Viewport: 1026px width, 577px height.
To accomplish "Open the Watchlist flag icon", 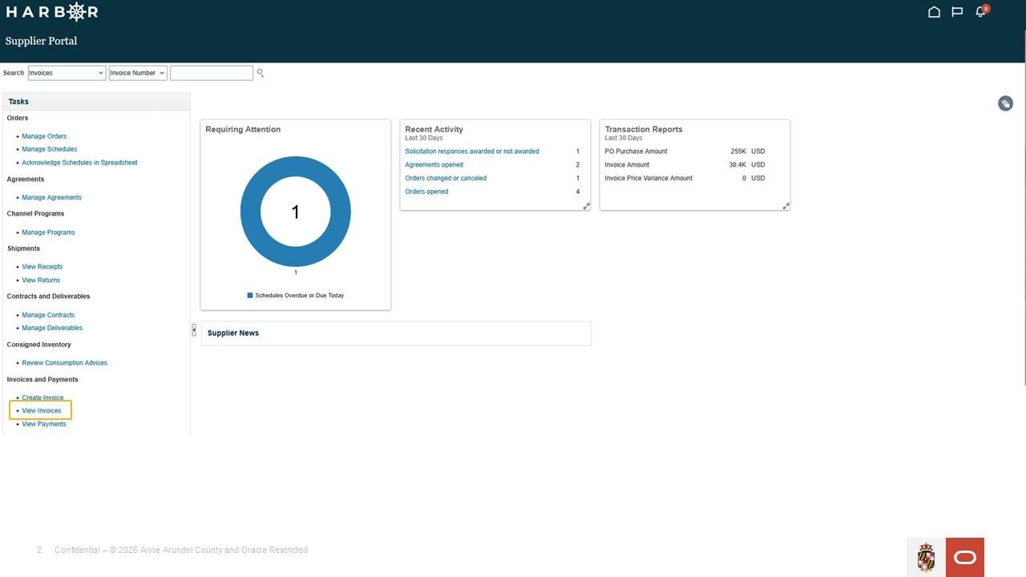I will pyautogui.click(x=957, y=12).
